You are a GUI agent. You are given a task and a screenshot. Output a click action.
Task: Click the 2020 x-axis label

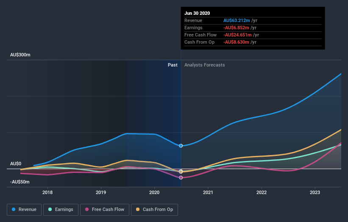(x=154, y=192)
